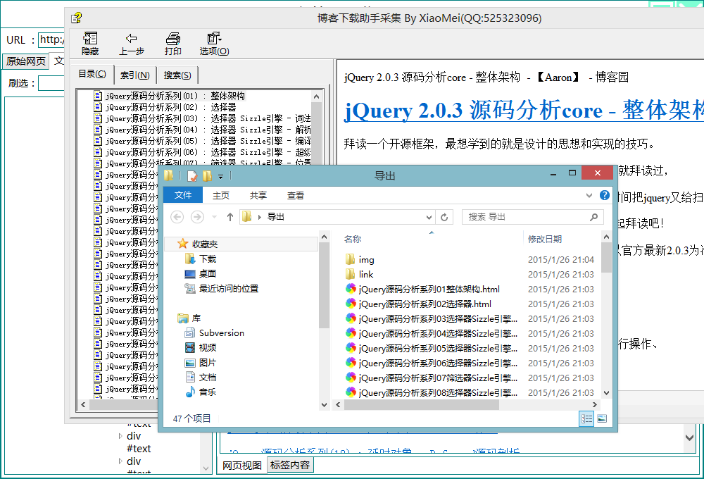
Task: Select the img folder in file list
Action: 360,260
